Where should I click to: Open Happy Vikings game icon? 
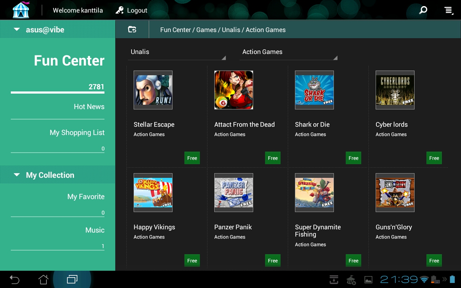click(153, 193)
